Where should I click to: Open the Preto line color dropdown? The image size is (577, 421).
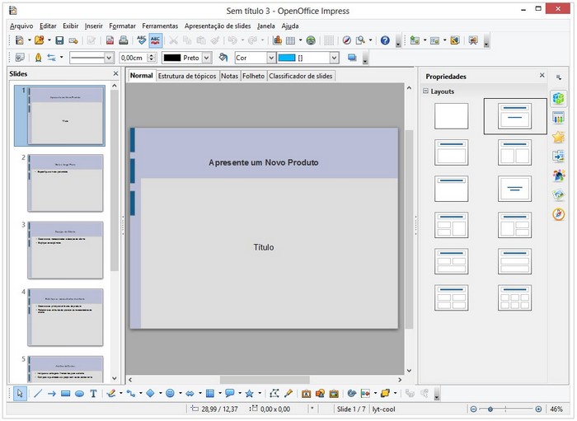(207, 58)
